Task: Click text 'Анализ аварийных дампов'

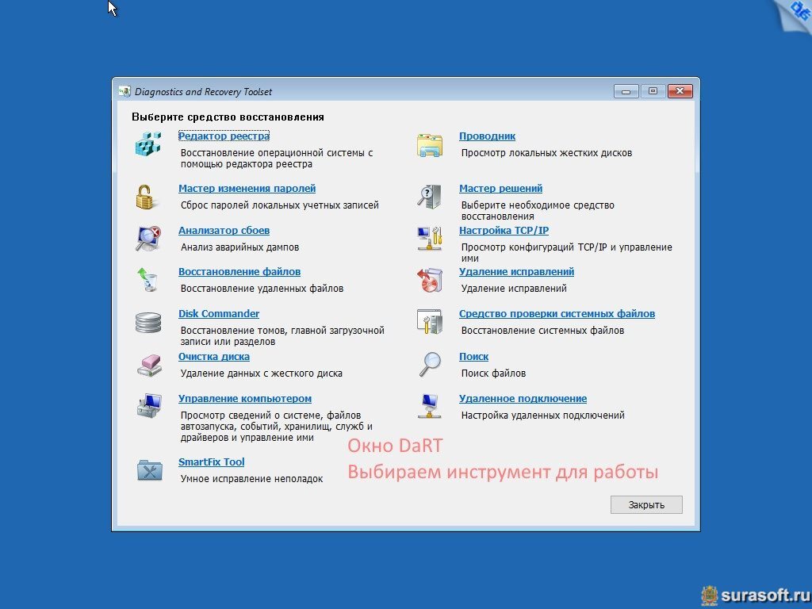Action: coord(239,247)
